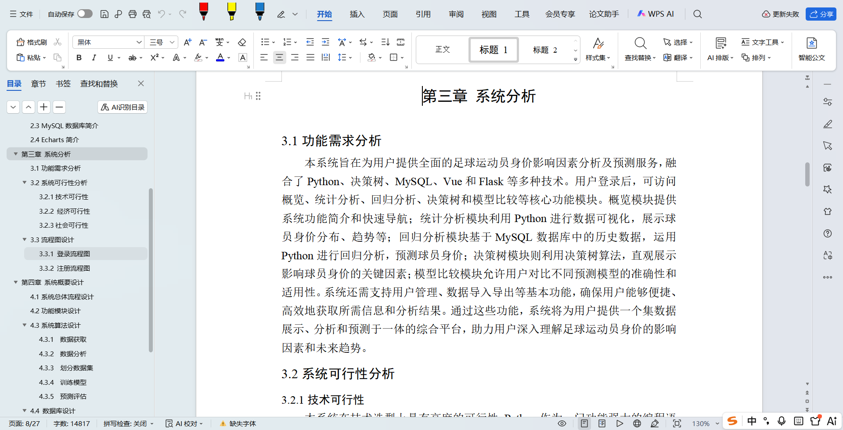Click the increase font size icon
This screenshot has height=430, width=843.
(x=187, y=42)
